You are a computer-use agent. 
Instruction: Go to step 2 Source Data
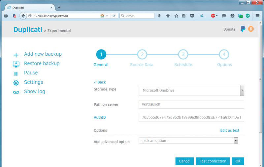(x=142, y=54)
